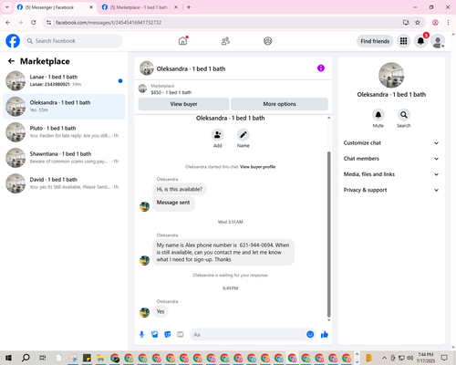
Task: Open Windows Task View
Action: (x=43, y=358)
